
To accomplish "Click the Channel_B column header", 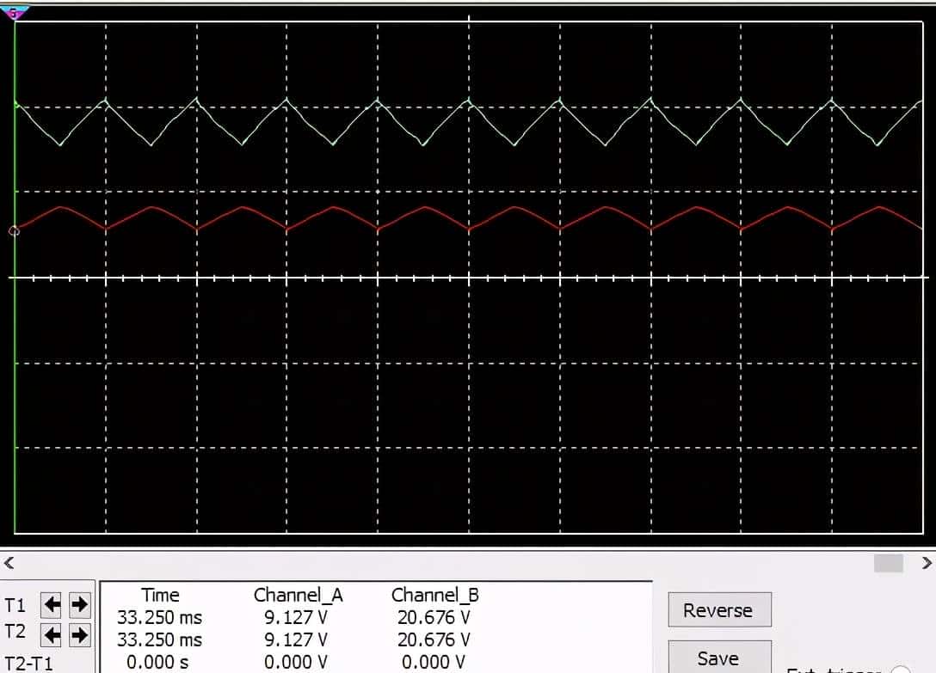I will 434,595.
